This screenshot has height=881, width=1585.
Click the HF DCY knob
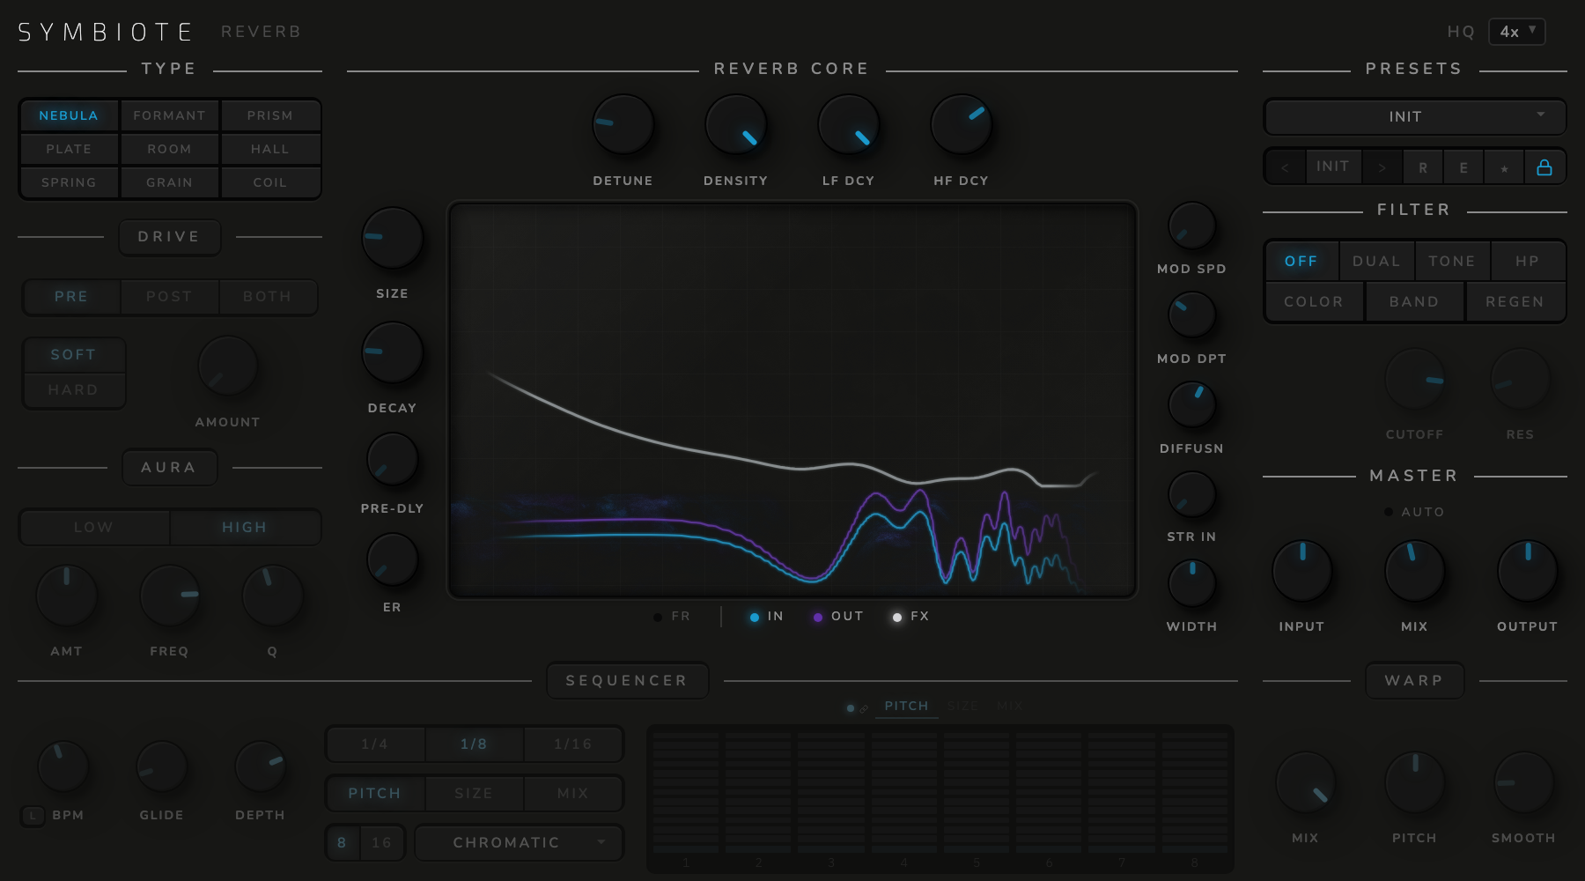tap(961, 124)
